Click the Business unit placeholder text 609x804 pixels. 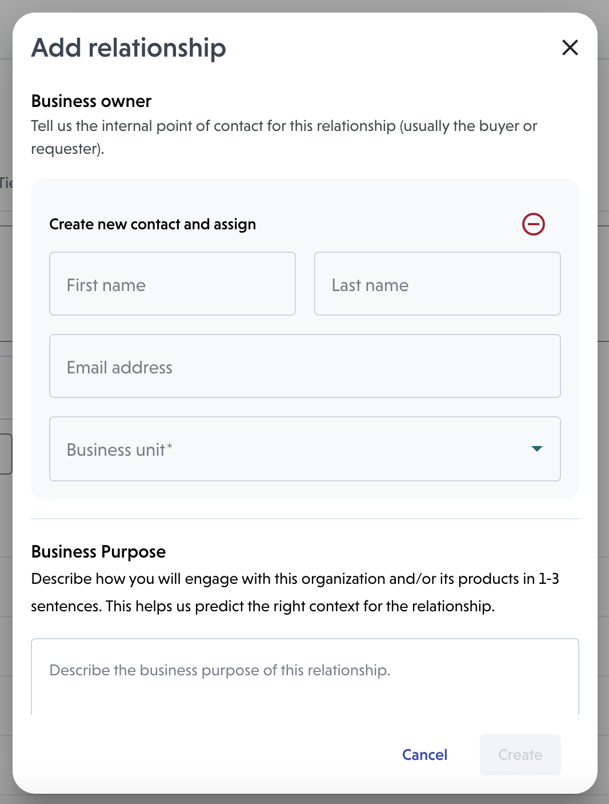tap(116, 450)
